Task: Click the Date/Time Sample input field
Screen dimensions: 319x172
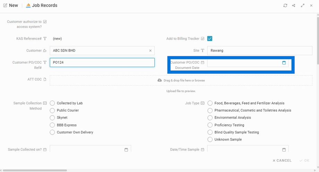Action: point(248,149)
